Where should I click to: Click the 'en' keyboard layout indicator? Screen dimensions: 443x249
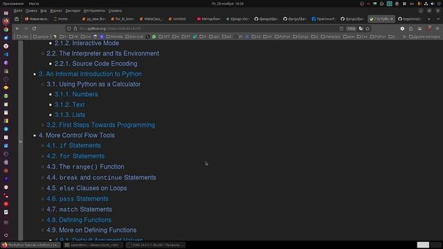tap(412, 3)
